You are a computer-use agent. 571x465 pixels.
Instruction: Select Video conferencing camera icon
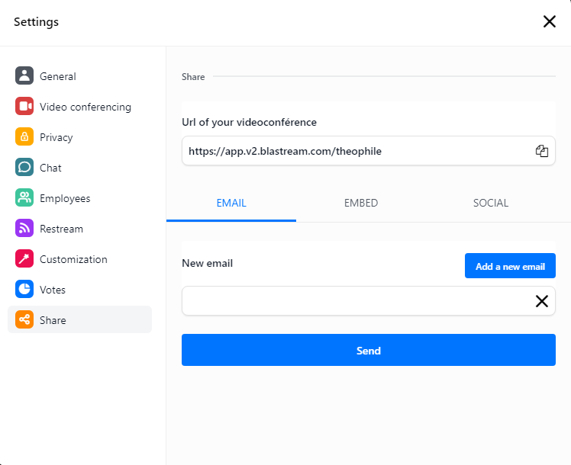point(24,106)
